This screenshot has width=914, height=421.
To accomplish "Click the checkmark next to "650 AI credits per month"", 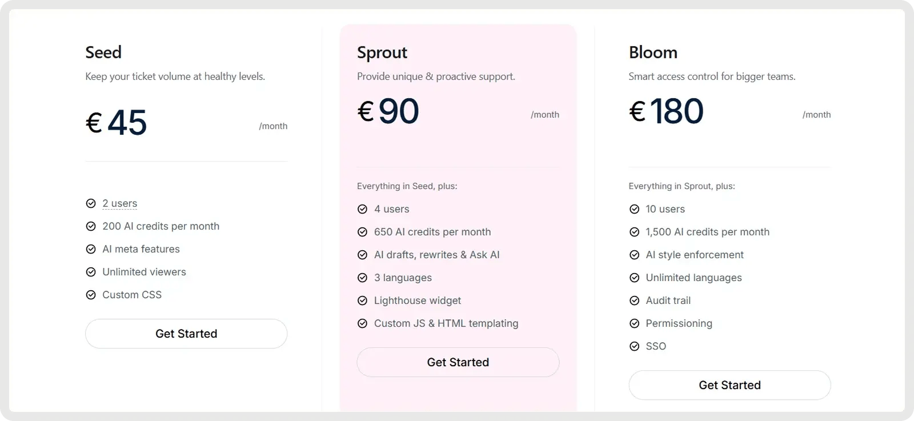I will coord(362,232).
